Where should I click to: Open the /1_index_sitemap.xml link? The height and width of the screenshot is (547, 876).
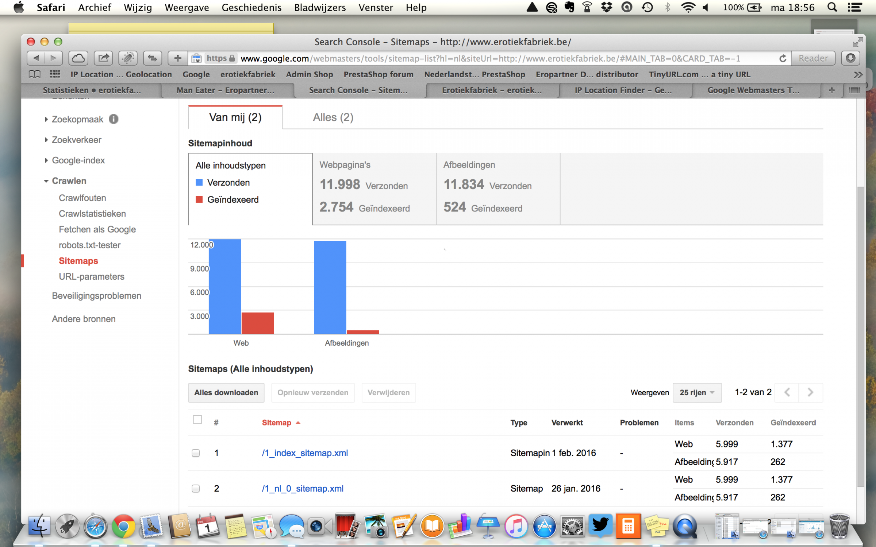[x=305, y=453]
